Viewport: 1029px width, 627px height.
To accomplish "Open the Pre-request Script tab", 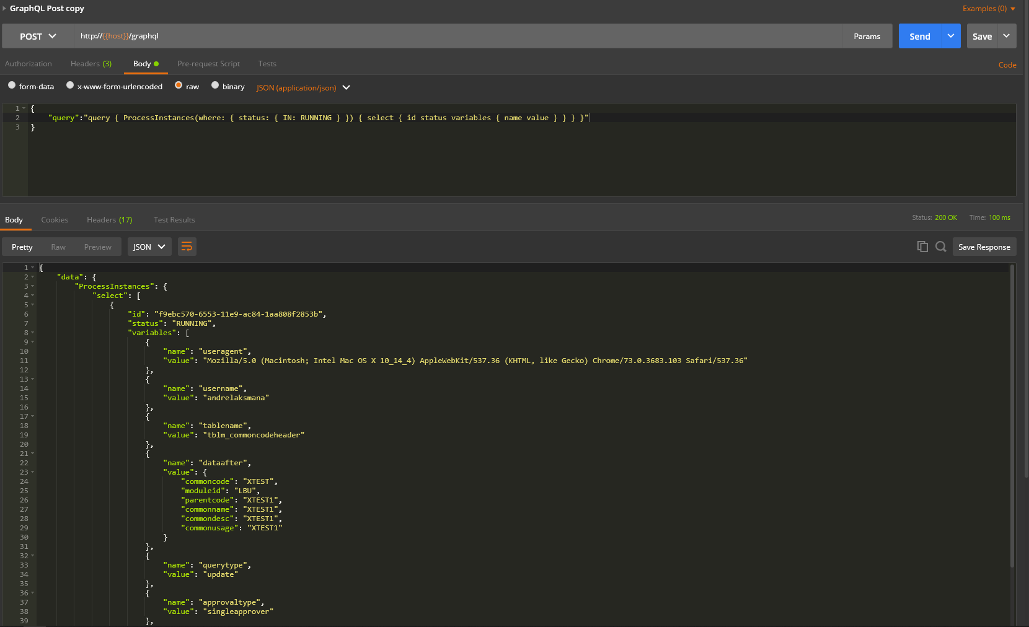I will (208, 64).
